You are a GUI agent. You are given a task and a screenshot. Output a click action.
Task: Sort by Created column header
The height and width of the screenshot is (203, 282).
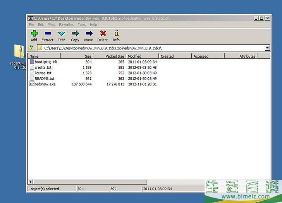coord(175,56)
